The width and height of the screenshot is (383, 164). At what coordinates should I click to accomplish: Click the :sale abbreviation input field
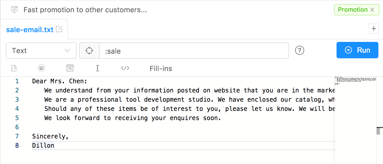point(194,51)
